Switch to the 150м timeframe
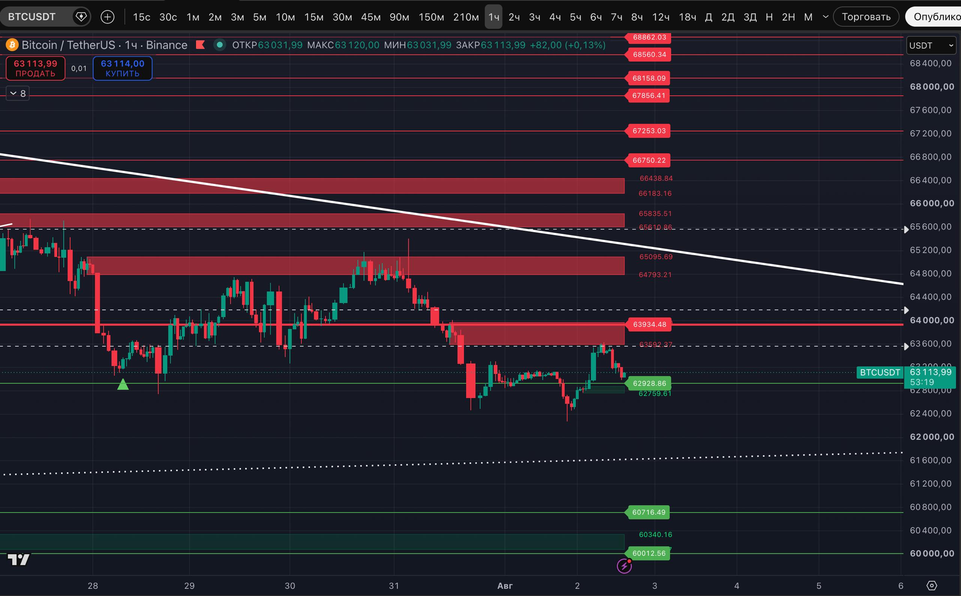The image size is (961, 596). coord(431,17)
